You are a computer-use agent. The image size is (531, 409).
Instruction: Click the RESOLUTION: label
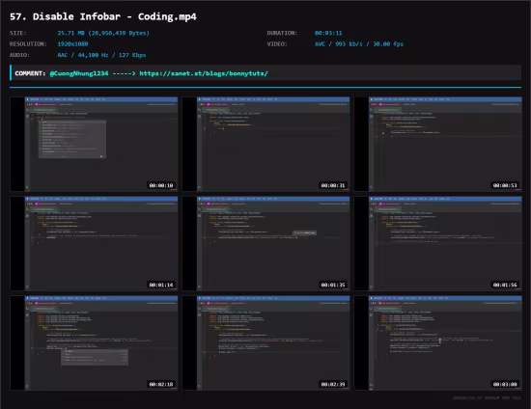[28, 44]
